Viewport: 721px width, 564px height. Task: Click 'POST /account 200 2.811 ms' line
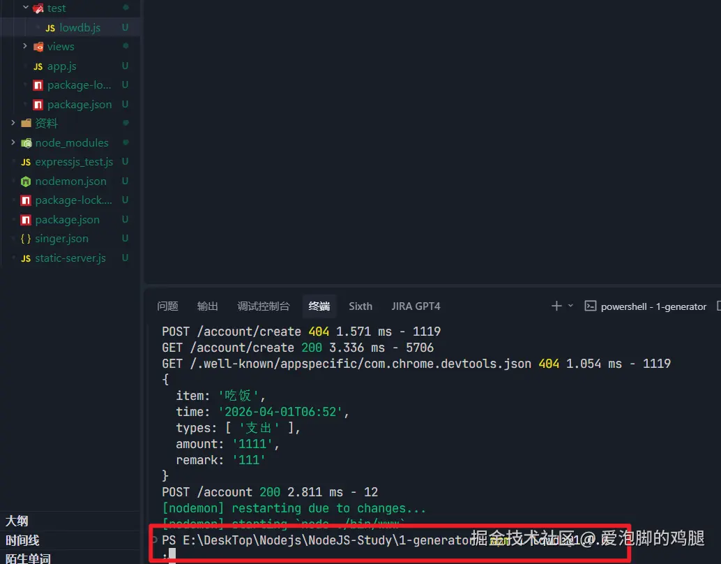point(270,492)
